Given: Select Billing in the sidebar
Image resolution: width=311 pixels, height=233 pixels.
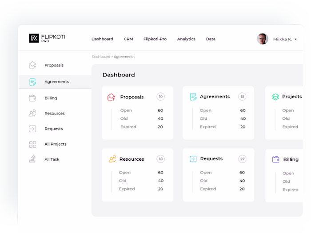Looking at the screenshot, I should pos(55,98).
